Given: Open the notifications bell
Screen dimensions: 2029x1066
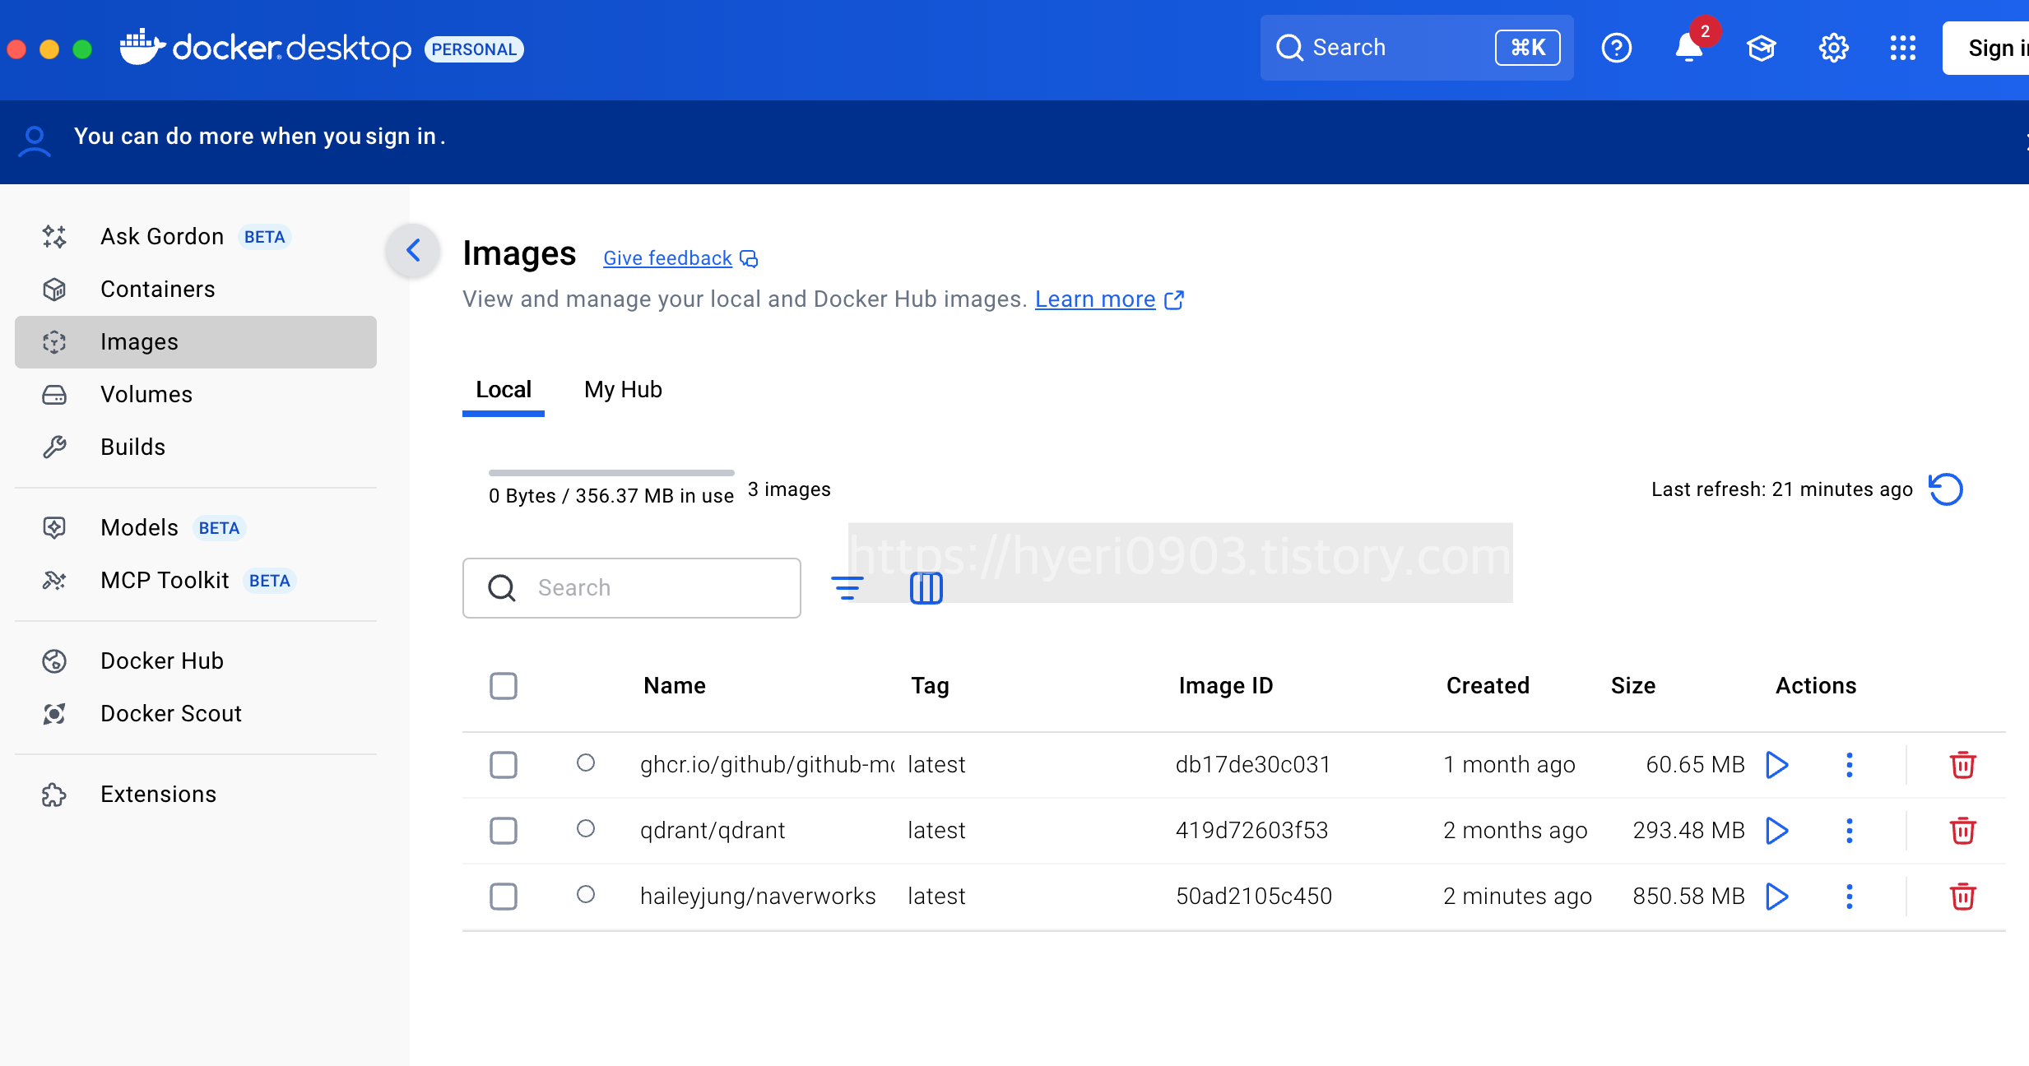Looking at the screenshot, I should [x=1688, y=48].
